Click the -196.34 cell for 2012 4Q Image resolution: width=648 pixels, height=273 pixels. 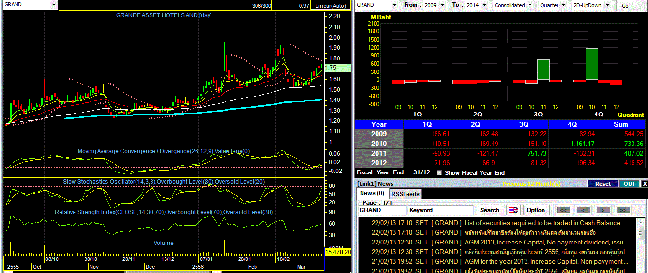click(573, 163)
